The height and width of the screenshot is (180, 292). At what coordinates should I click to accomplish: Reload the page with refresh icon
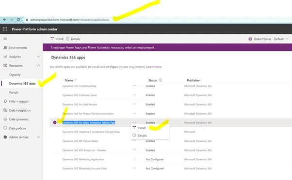(x=18, y=20)
